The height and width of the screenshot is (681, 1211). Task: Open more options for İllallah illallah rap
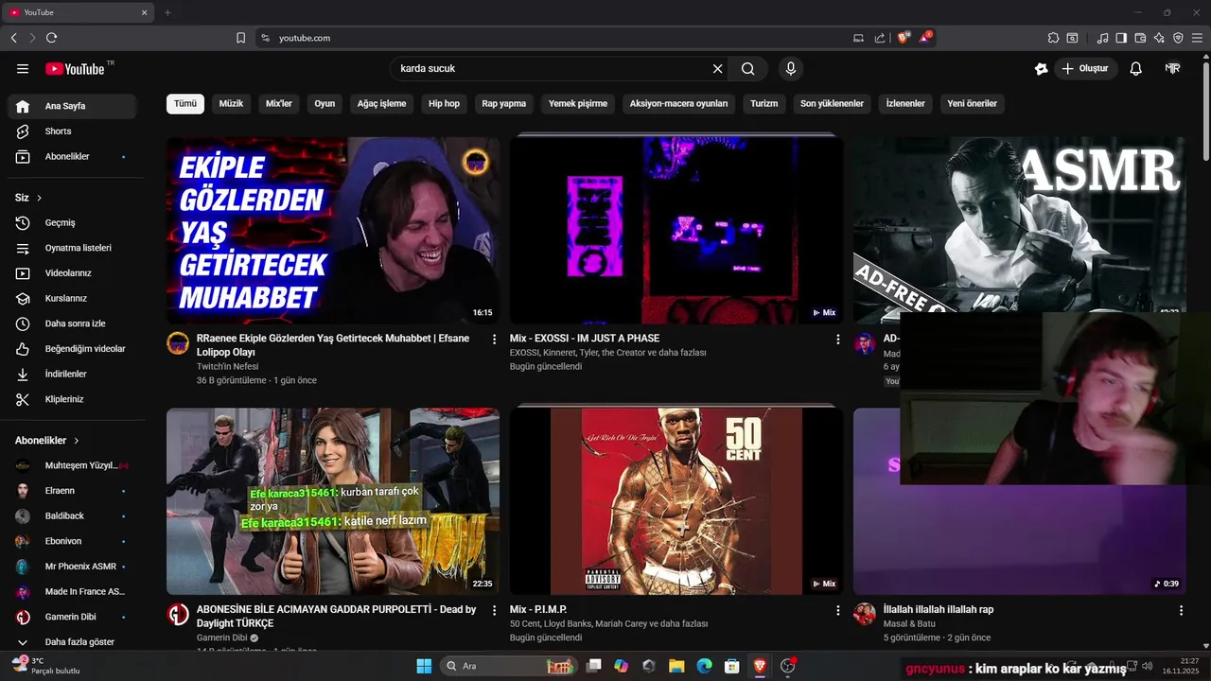[x=1181, y=611]
